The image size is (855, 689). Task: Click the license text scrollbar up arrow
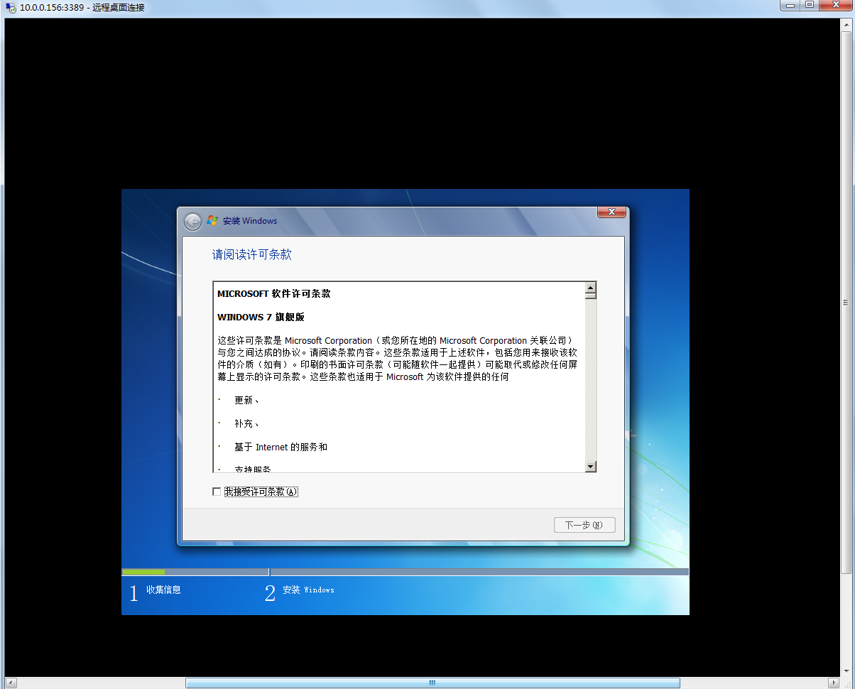[x=590, y=288]
